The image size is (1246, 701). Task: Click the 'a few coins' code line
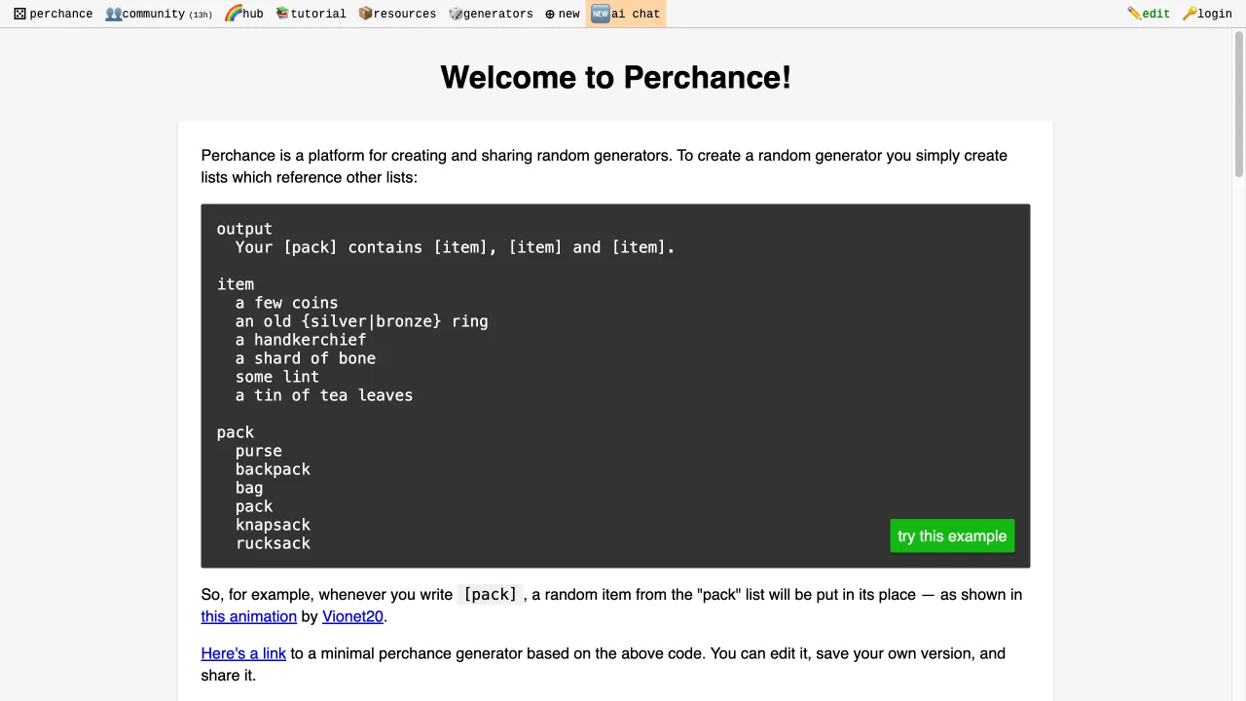point(286,303)
